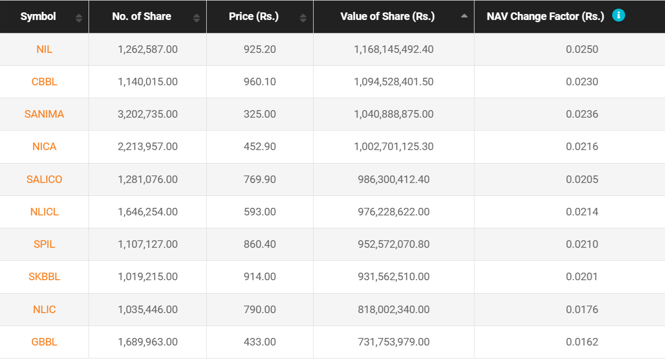Select the SANIMA symbol link
The image size is (665, 359).
(x=44, y=114)
